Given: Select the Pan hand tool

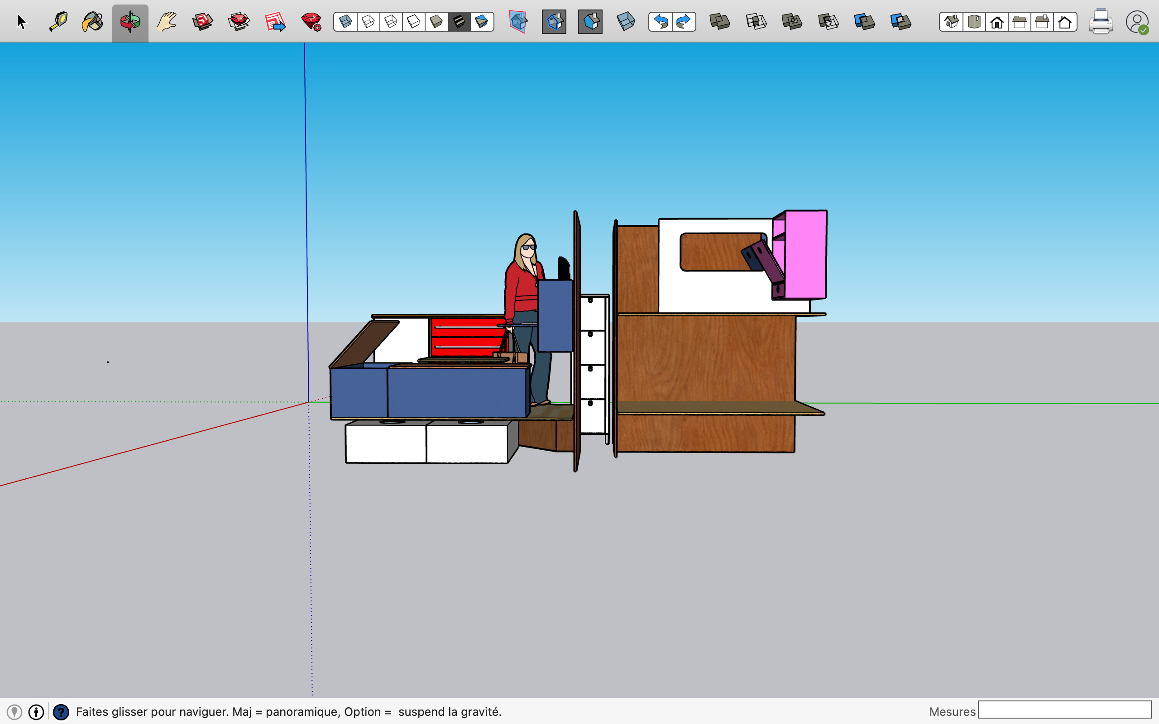Looking at the screenshot, I should pyautogui.click(x=166, y=22).
